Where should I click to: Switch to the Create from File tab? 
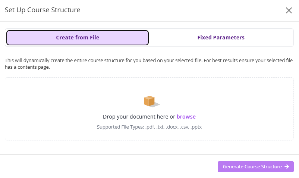pos(78,38)
